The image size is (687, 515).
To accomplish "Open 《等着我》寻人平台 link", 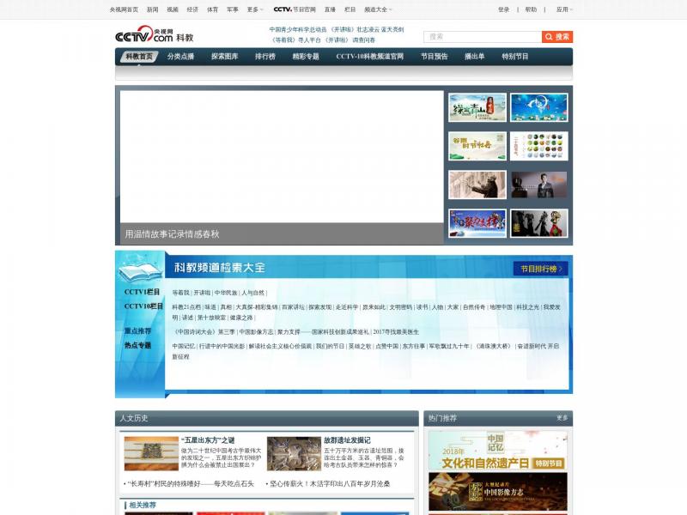I will point(296,39).
